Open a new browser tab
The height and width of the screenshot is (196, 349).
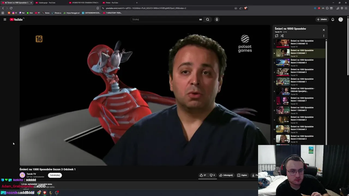[137, 3]
